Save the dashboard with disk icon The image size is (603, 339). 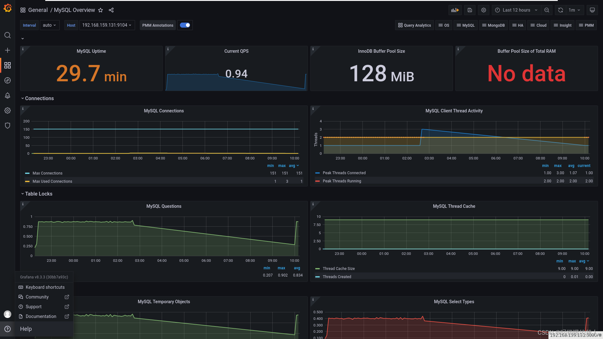point(470,10)
